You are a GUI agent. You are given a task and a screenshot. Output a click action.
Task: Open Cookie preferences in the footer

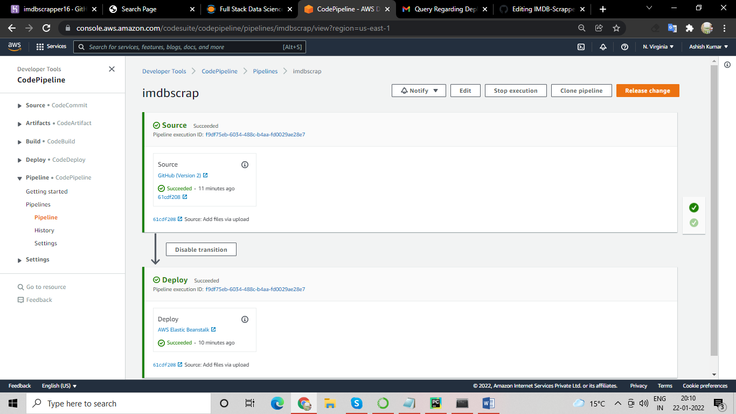pyautogui.click(x=705, y=386)
